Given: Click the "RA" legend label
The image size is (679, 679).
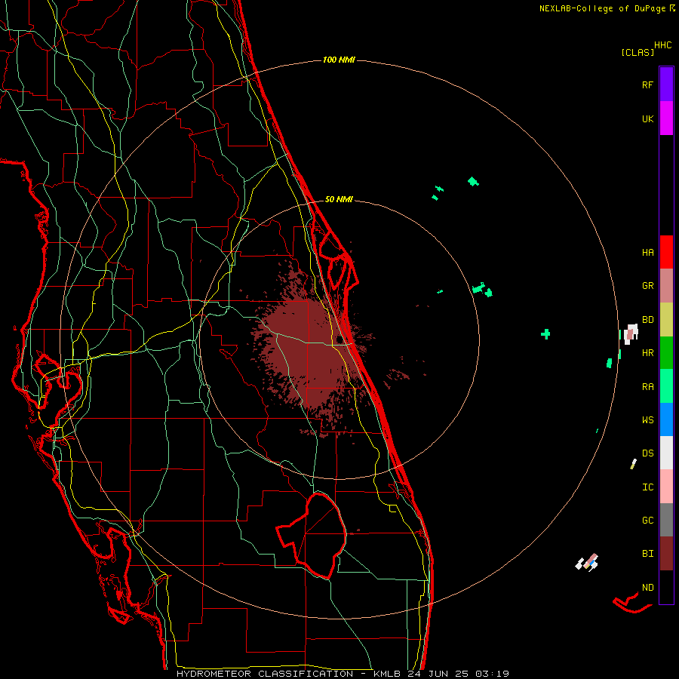Looking at the screenshot, I should tap(647, 387).
